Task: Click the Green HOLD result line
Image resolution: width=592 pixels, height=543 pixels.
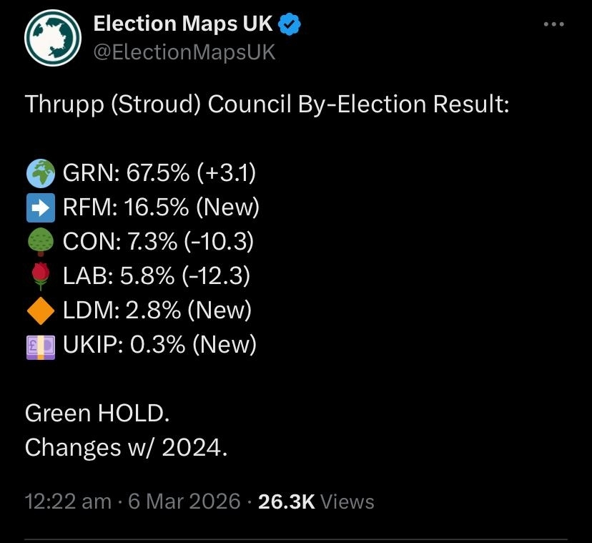Action: [x=97, y=414]
